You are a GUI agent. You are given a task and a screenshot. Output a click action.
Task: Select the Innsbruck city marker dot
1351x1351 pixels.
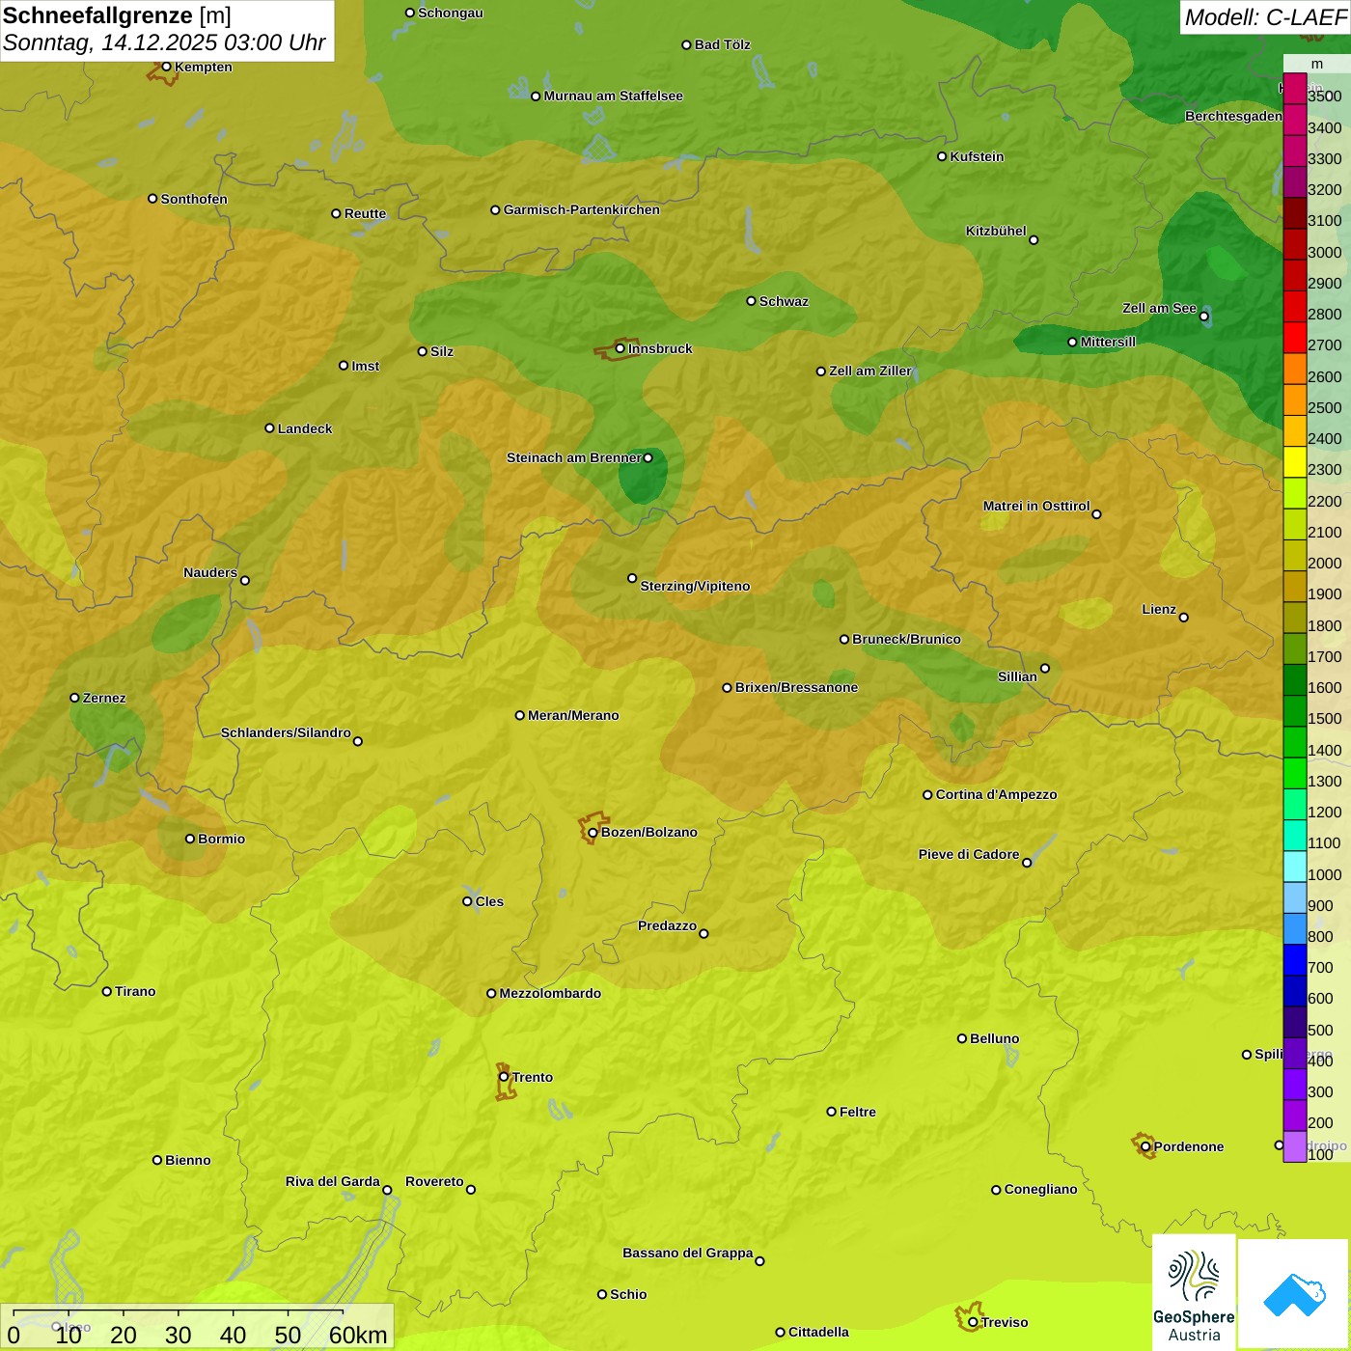pos(620,348)
